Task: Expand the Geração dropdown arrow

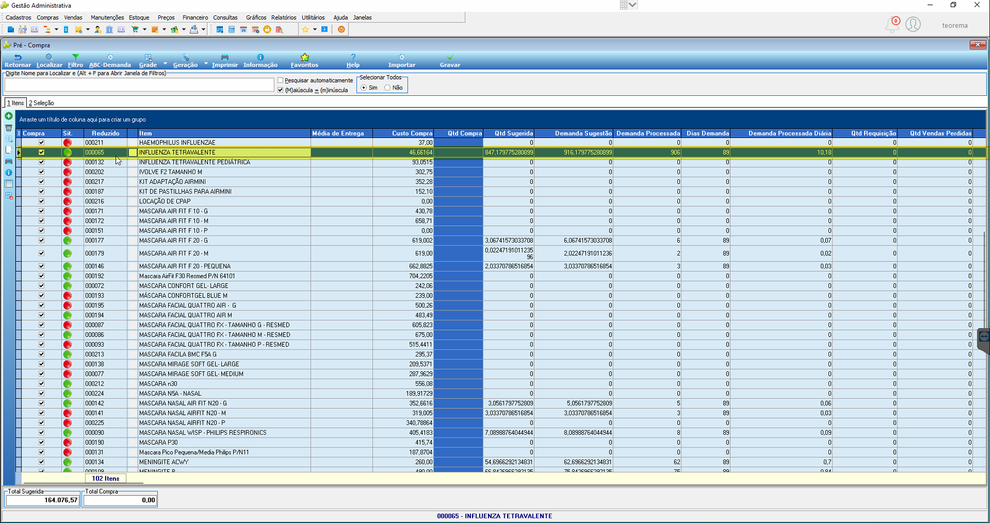Action: (206, 64)
